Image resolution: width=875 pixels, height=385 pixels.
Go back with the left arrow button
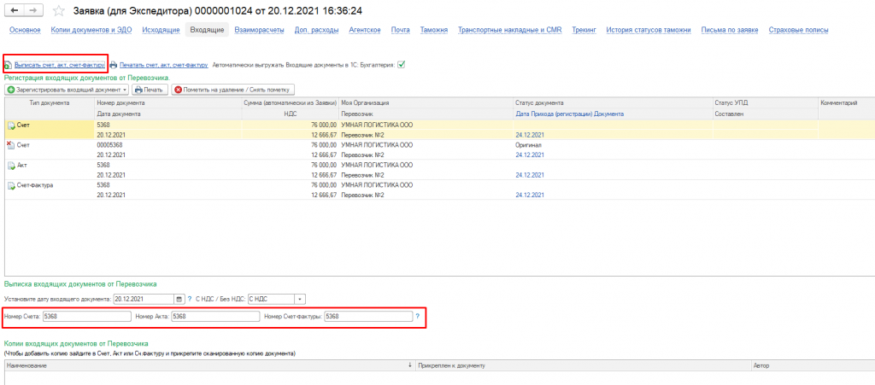click(15, 10)
